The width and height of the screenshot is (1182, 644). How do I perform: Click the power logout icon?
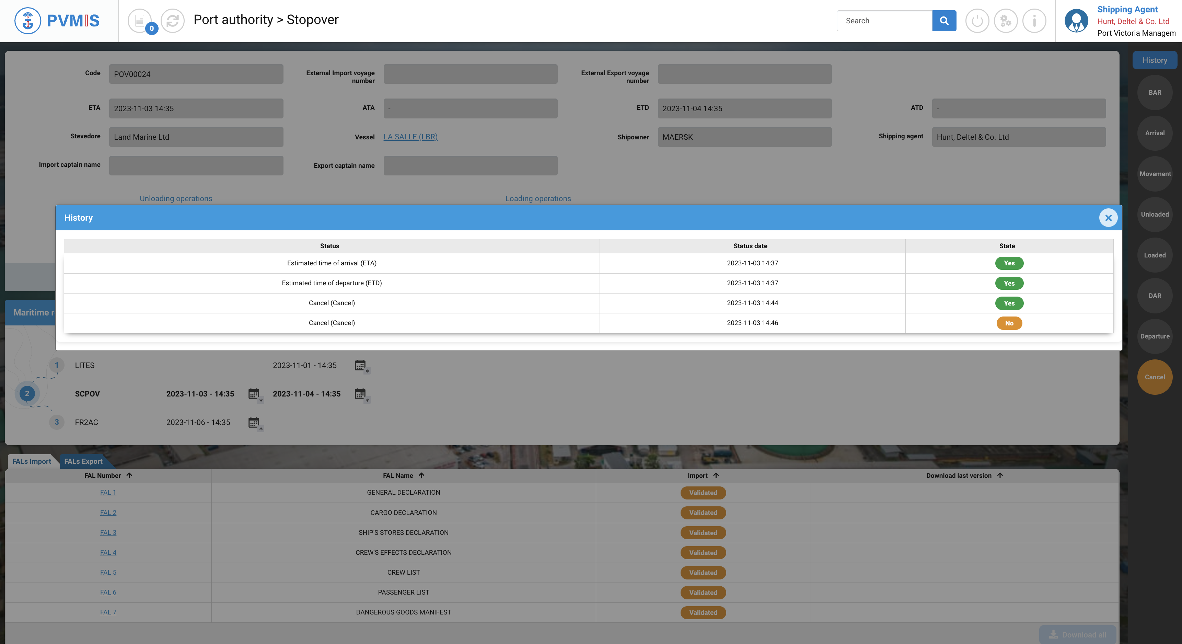977,21
